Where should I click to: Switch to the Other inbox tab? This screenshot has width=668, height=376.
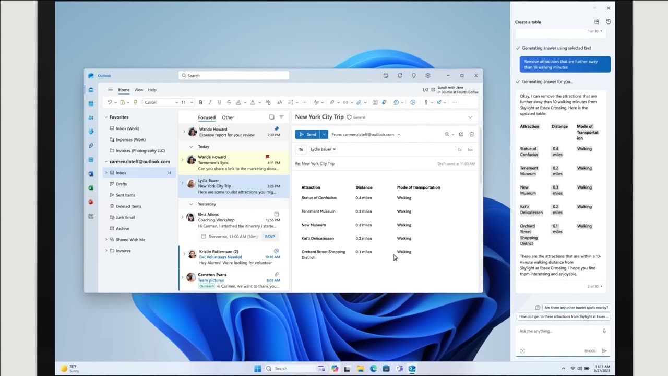pos(228,118)
